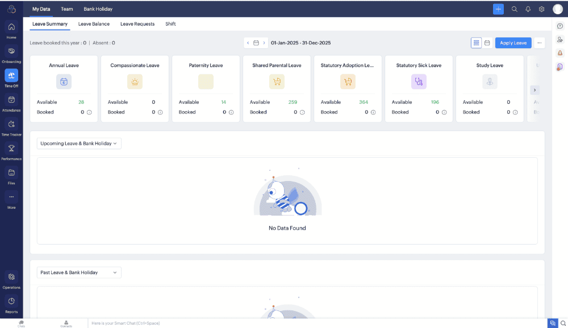
Task: Click the Statutory Sick Leave stethoscope icon
Action: coord(419,82)
